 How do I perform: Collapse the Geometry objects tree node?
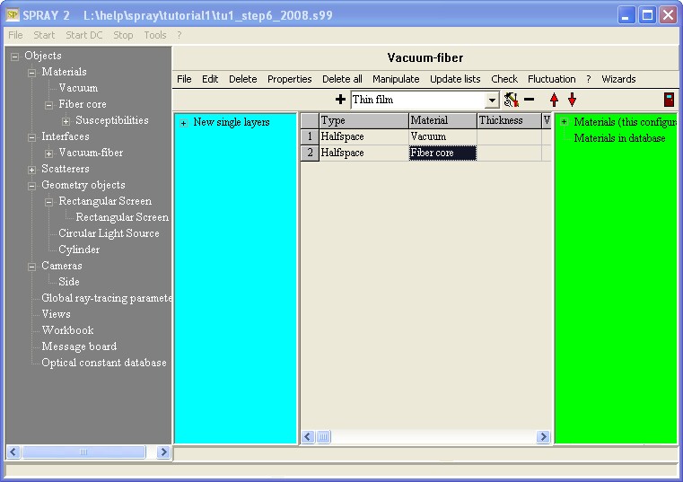32,186
